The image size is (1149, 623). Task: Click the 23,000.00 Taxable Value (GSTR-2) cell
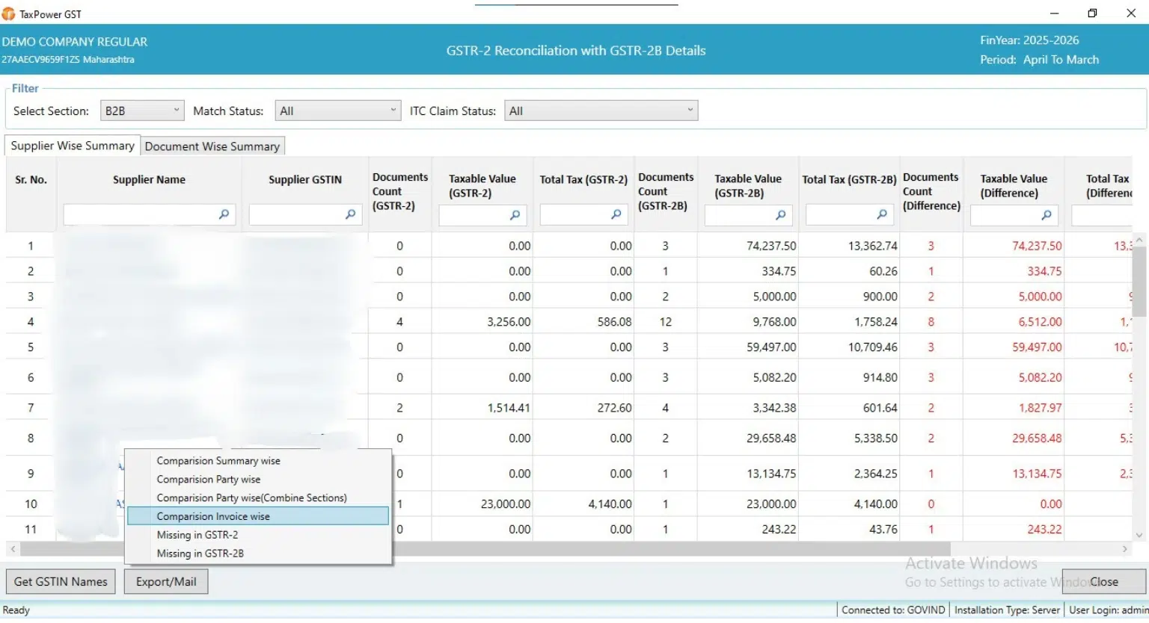tap(482, 504)
